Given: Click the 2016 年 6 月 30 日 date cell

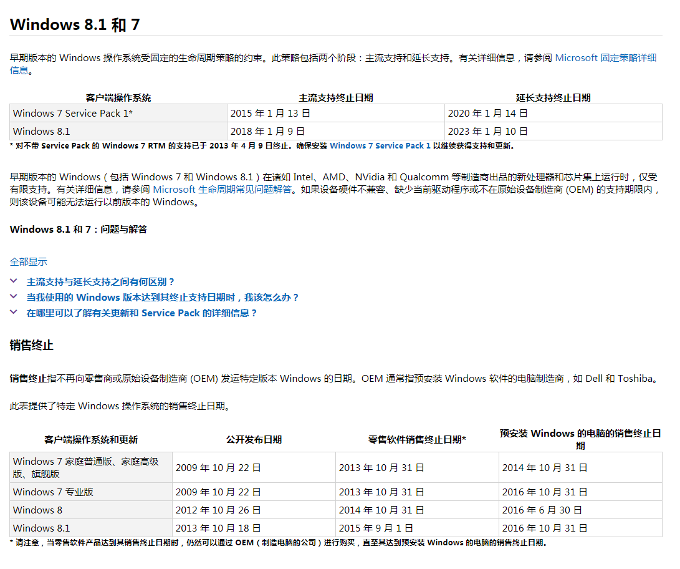Looking at the screenshot, I should click(542, 510).
